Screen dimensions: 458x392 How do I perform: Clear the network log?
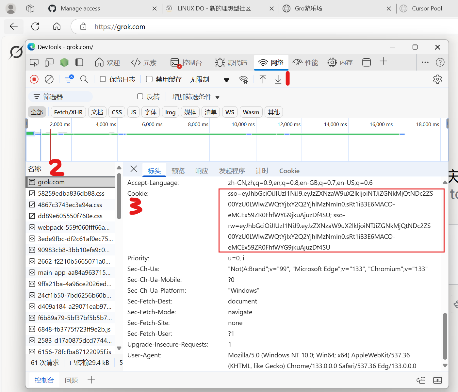coord(49,79)
